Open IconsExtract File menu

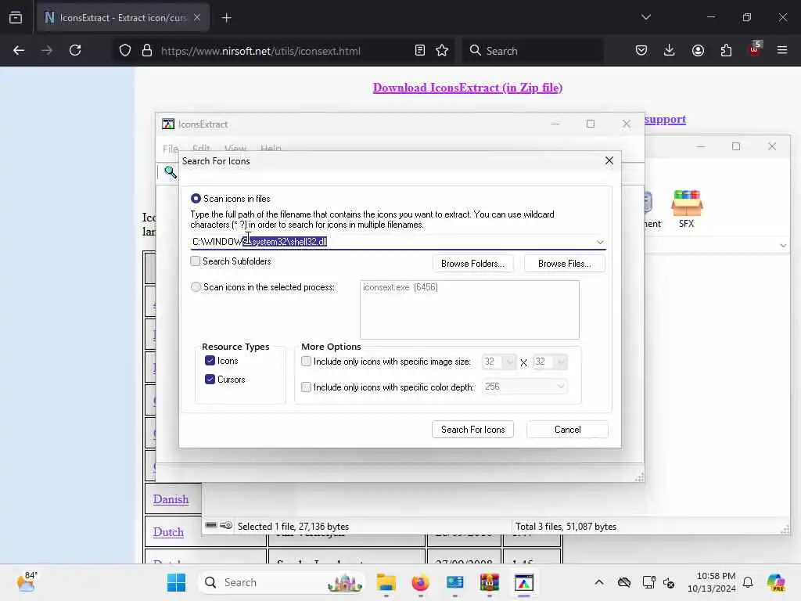171,149
